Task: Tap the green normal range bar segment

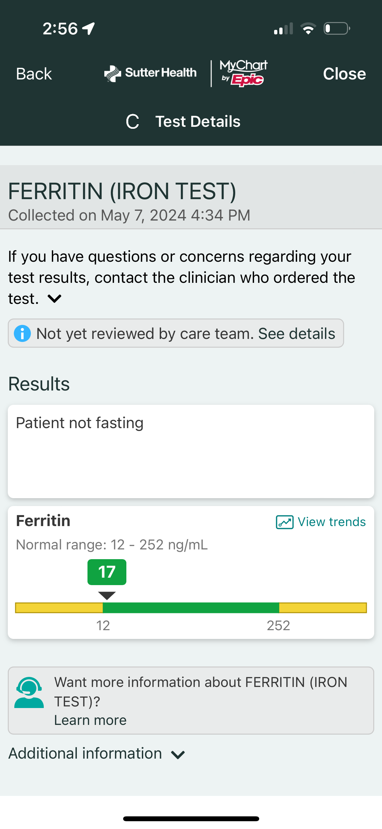Action: pyautogui.click(x=191, y=608)
